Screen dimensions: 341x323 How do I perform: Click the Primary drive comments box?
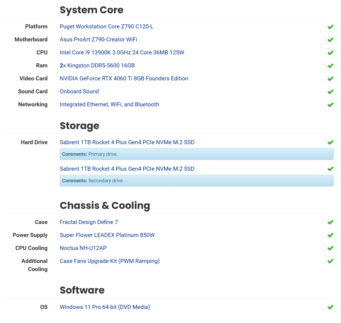[196, 154]
